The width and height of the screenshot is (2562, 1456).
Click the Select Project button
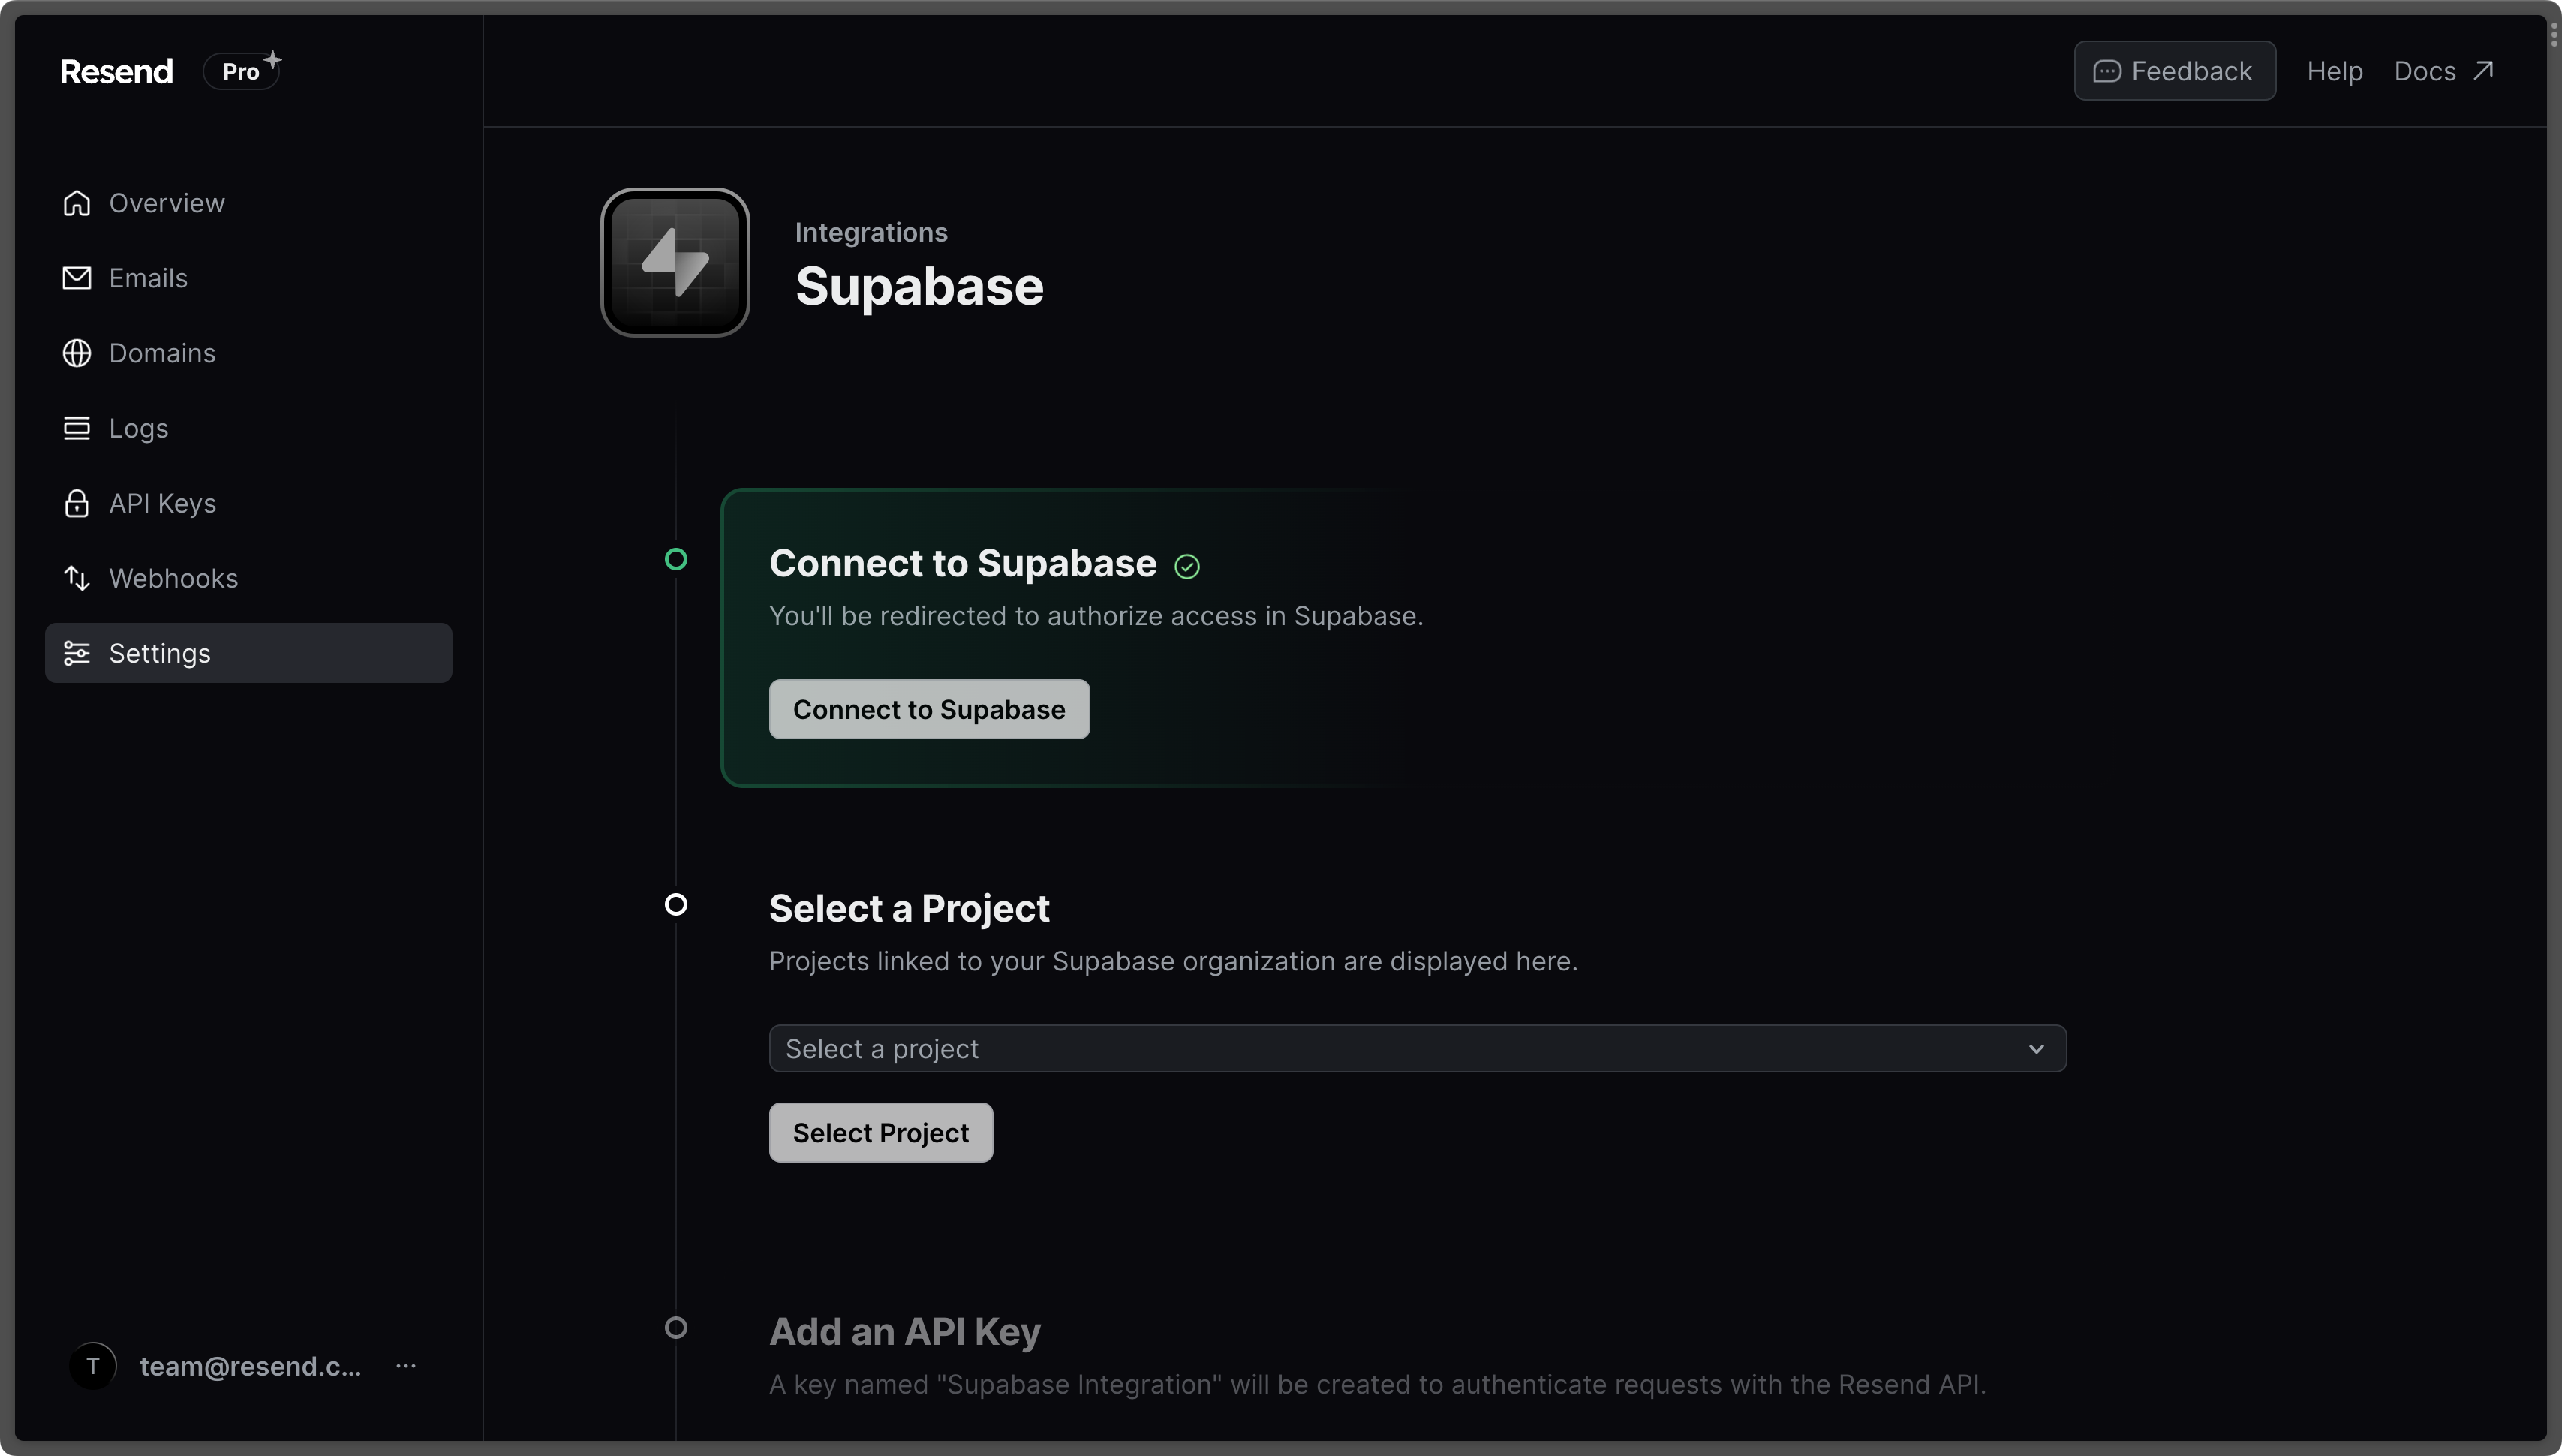click(880, 1132)
